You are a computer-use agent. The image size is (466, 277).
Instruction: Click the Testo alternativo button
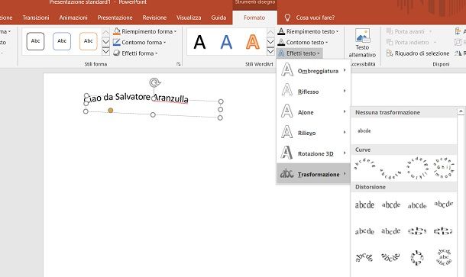[362, 43]
